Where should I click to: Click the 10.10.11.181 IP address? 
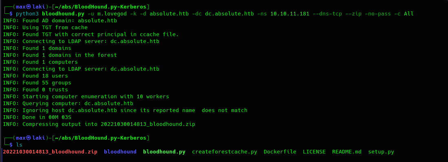290,14
